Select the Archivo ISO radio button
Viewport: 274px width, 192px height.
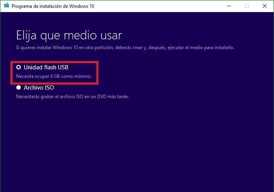[x=18, y=88]
